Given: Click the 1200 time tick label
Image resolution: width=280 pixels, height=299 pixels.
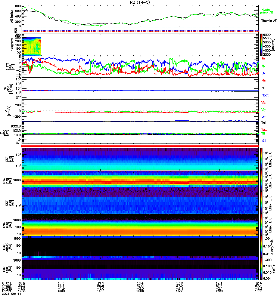Looking at the screenshot, I should pos(22,291).
